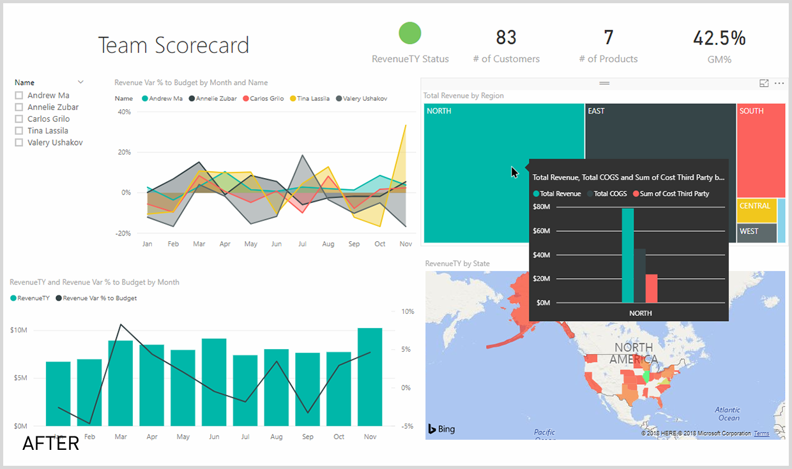Open focus mode on the treemap visual
The image size is (792, 469).
click(764, 84)
